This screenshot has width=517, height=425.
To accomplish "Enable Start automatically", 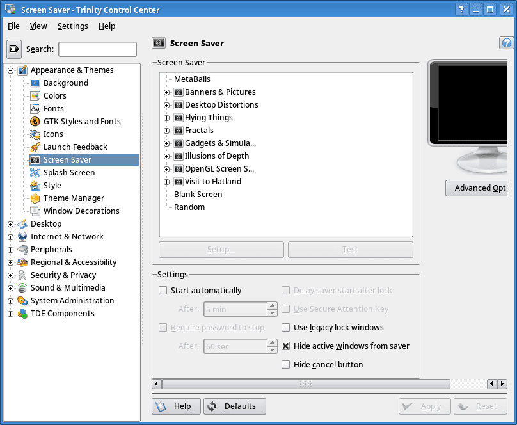I will coord(163,290).
